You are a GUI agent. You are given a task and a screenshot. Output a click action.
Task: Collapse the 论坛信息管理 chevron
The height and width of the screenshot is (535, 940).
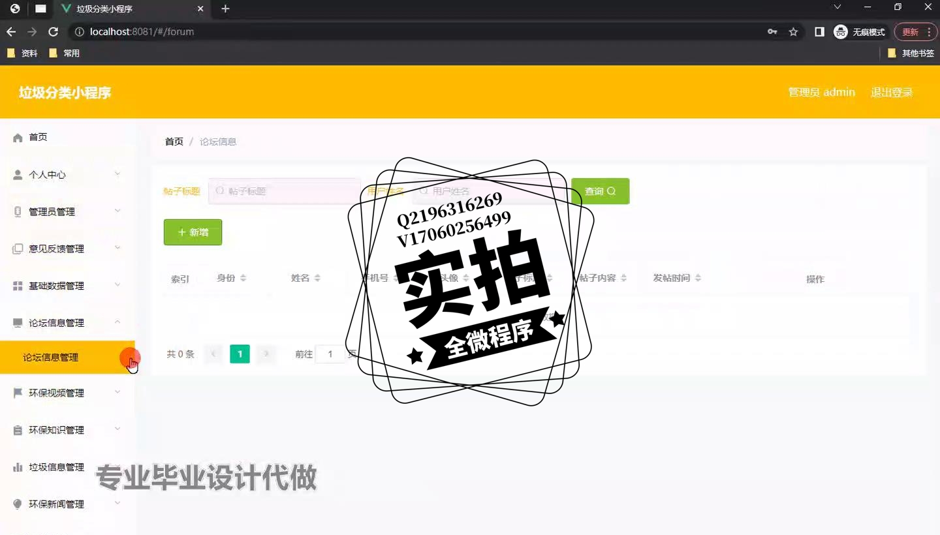117,322
